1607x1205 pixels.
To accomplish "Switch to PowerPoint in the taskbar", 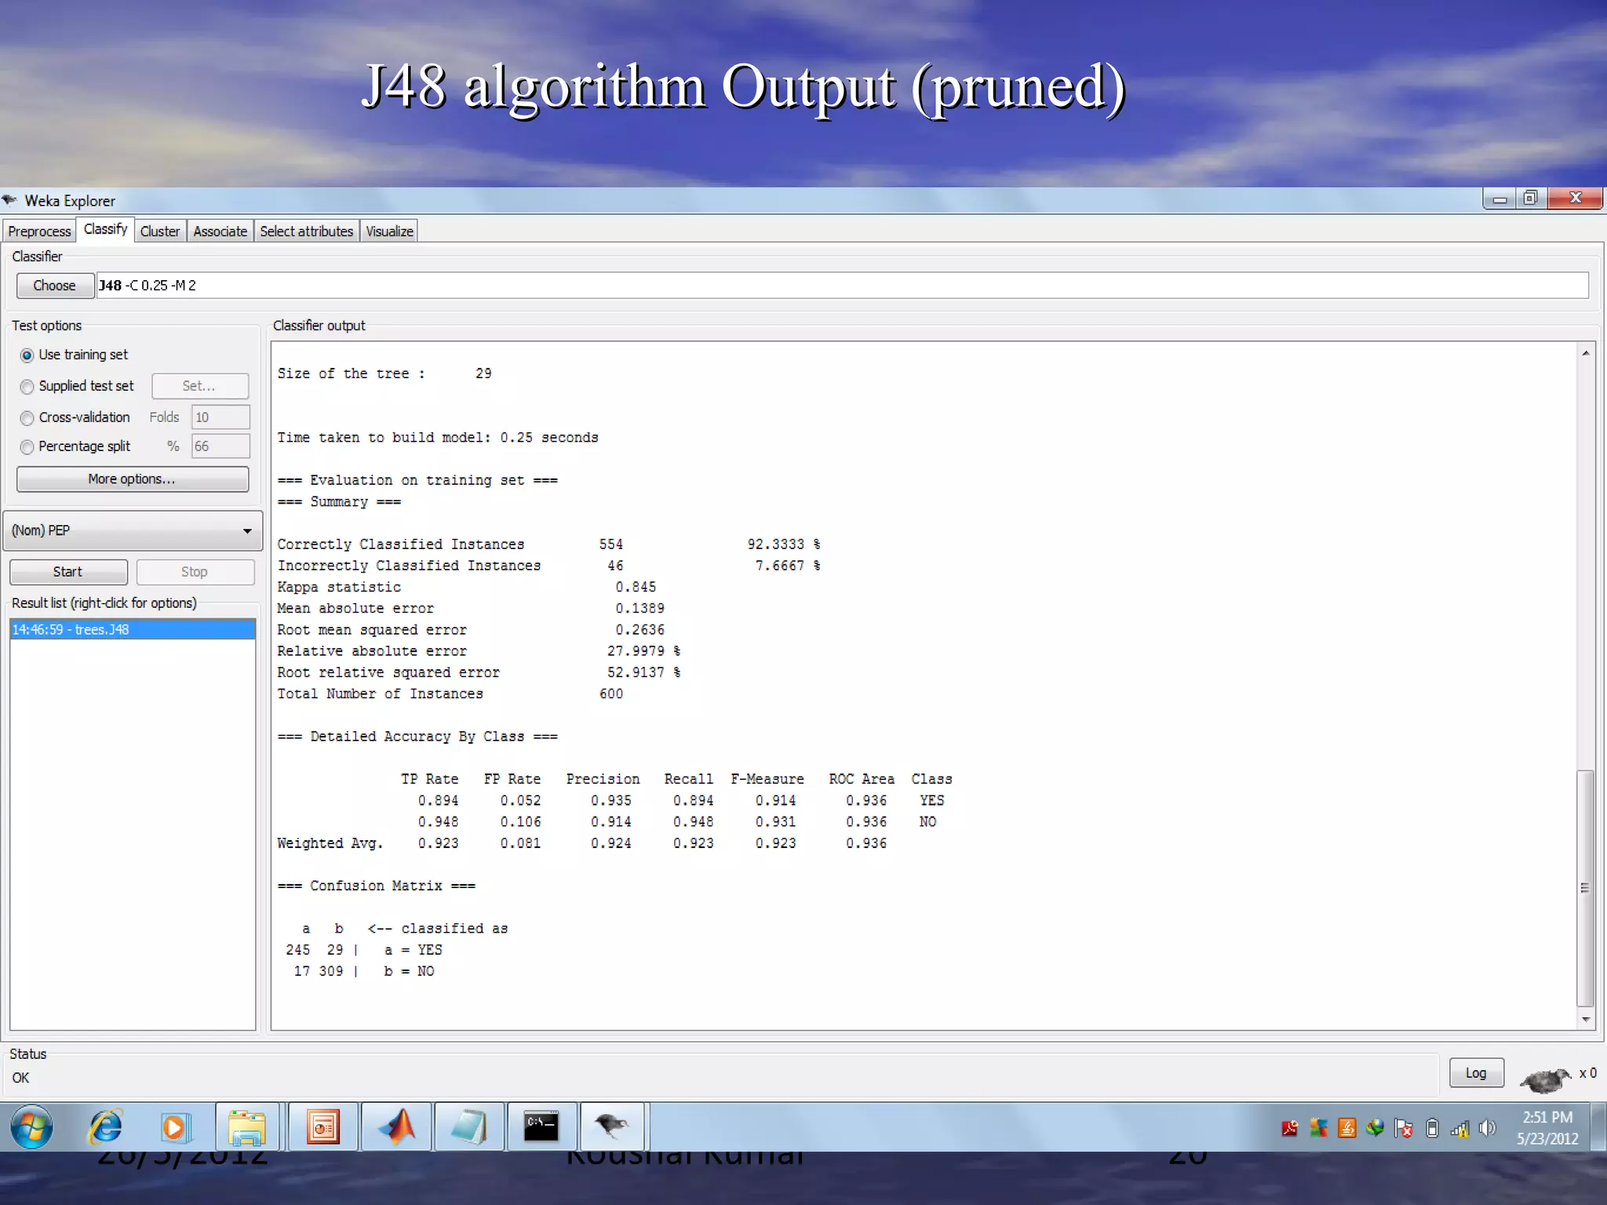I will pyautogui.click(x=322, y=1127).
